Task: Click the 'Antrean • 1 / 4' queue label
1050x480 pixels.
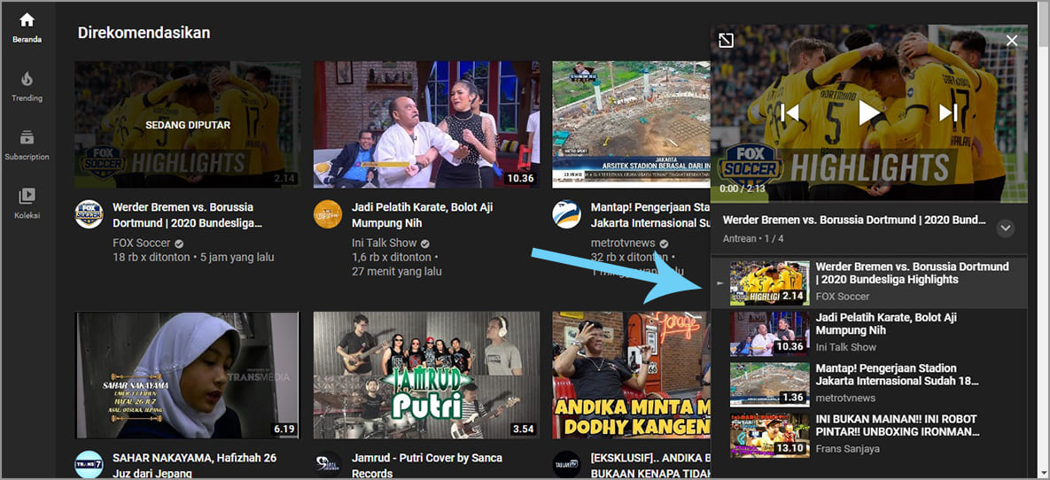Action: point(753,238)
